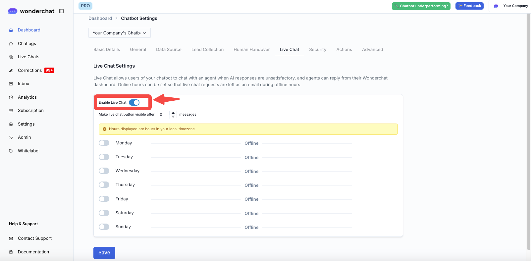
Task: Open Analytics via its chart icon
Action: coord(11,97)
